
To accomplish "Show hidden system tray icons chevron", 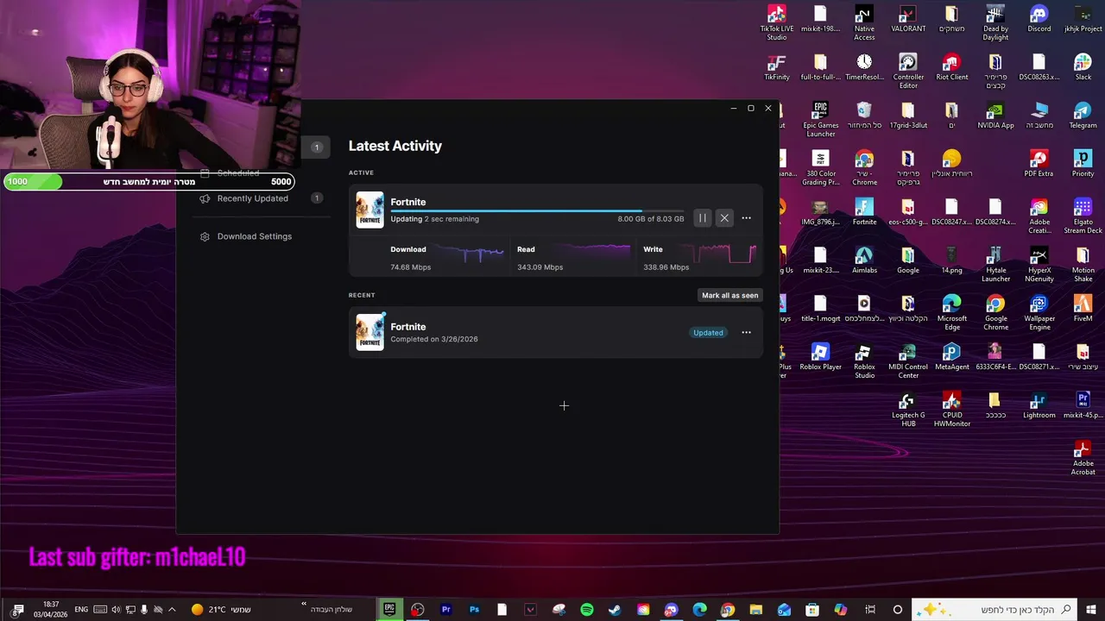I will tap(172, 610).
